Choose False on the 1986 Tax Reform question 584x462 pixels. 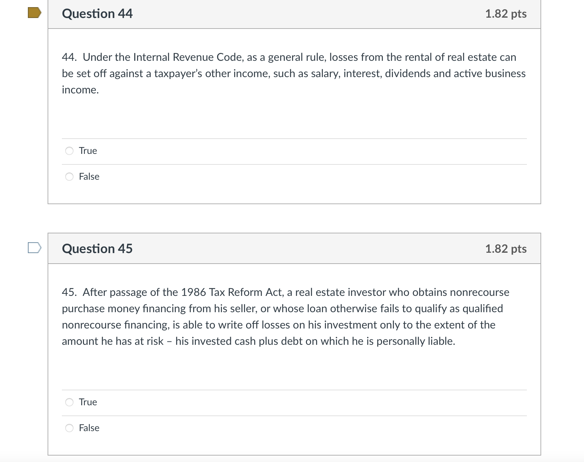point(69,428)
